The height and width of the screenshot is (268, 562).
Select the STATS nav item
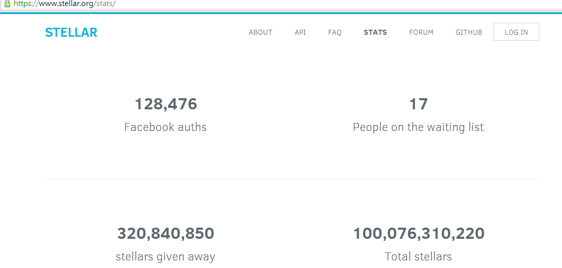tap(375, 32)
